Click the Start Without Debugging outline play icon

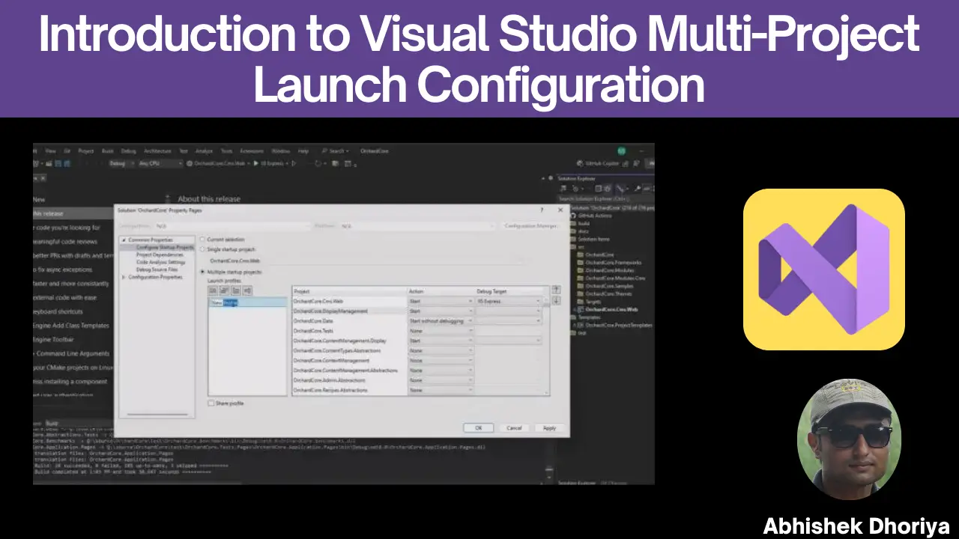[x=294, y=163]
